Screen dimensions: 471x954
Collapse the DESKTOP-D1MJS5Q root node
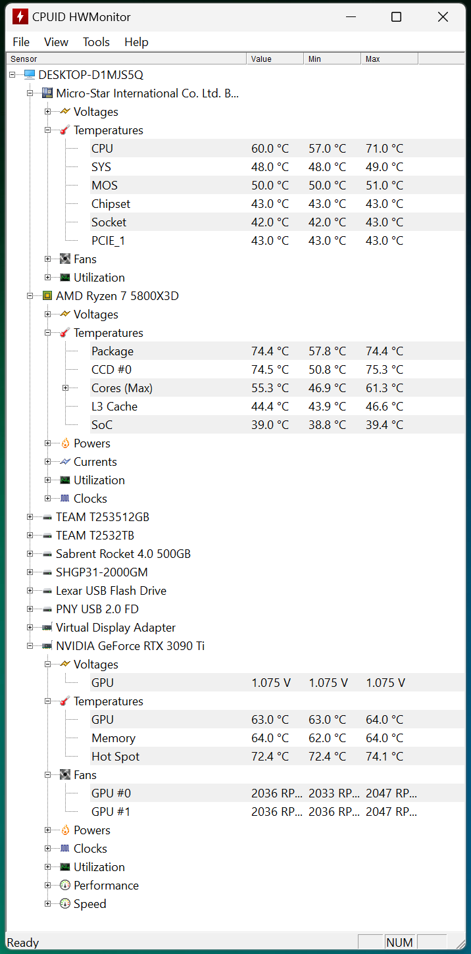coord(12,75)
